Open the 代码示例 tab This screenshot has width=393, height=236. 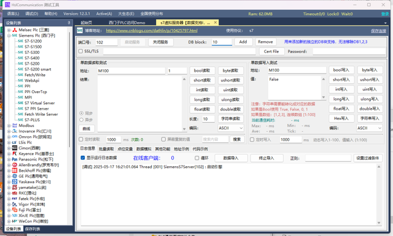click(200, 149)
